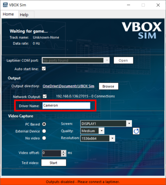Click the Open button for COM port

point(123,60)
